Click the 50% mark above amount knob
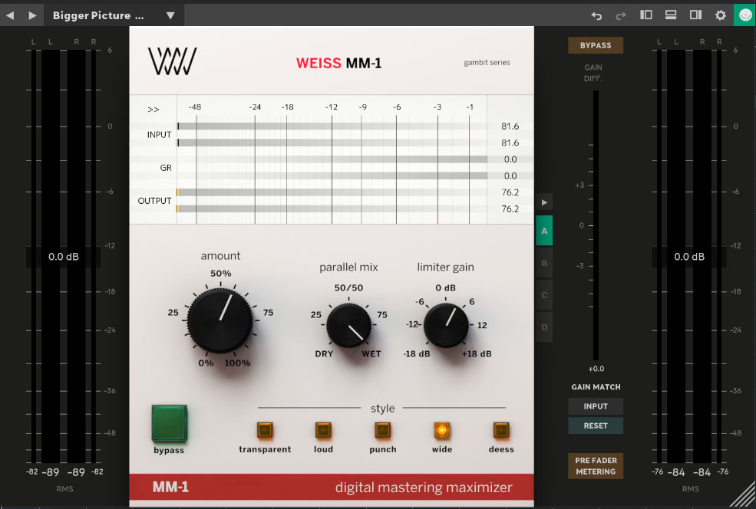 click(220, 274)
